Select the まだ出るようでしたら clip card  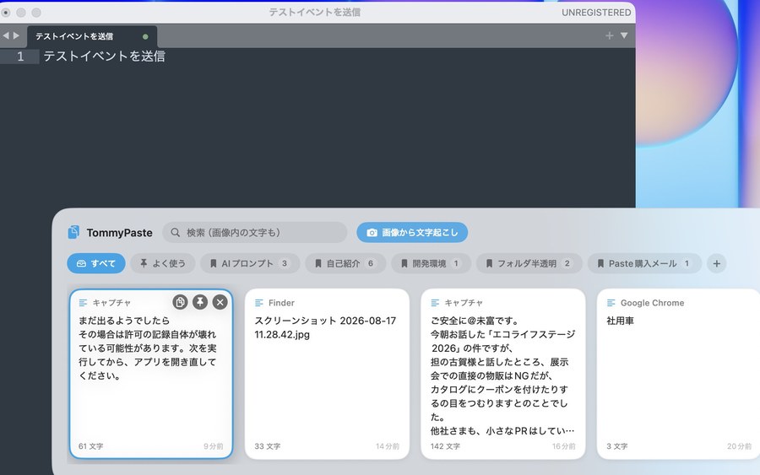(151, 374)
